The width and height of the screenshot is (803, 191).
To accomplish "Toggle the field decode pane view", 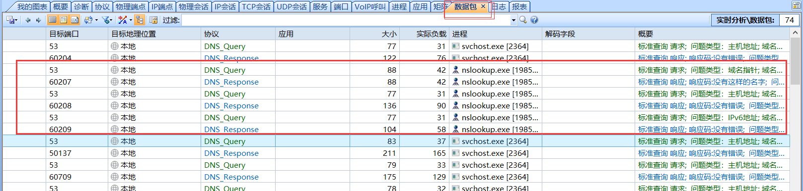I will click(x=64, y=20).
